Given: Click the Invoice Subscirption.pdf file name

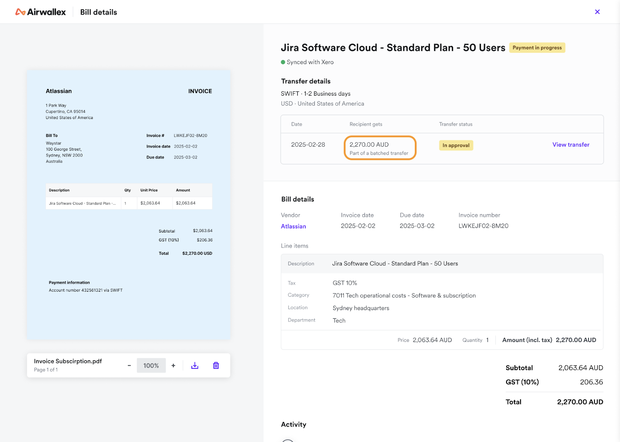Looking at the screenshot, I should coord(68,361).
